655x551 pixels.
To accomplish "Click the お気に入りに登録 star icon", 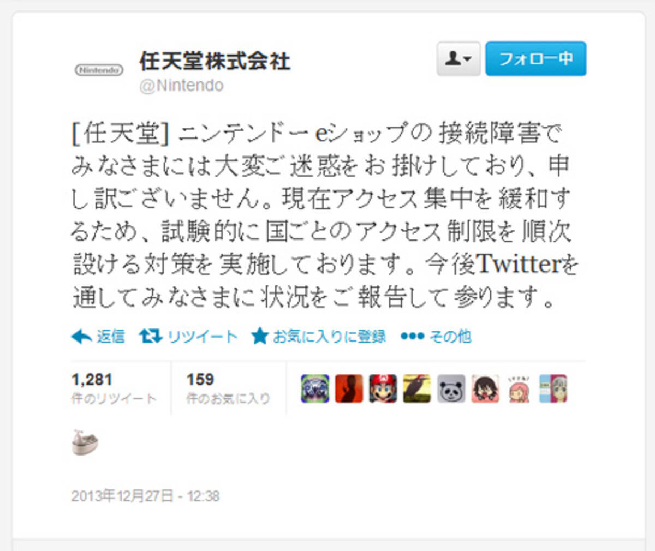I will pos(259,336).
